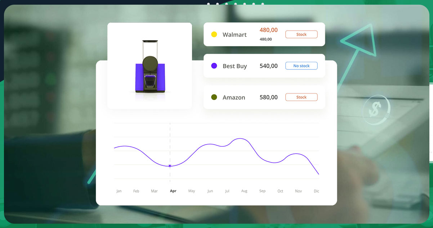433x228 pixels.
Task: Select Dic on the chart axis
Action: [316, 191]
